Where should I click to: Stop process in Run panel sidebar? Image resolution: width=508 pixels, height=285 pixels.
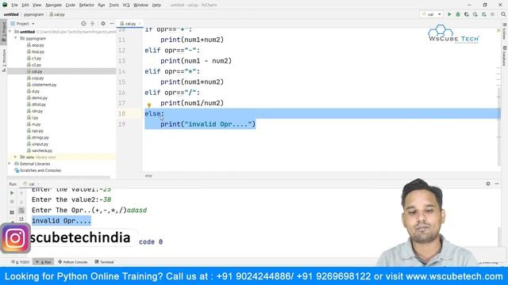pyautogui.click(x=12, y=202)
